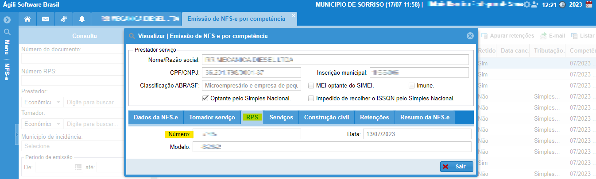Click the Nome/Razão social field

(x=335, y=60)
